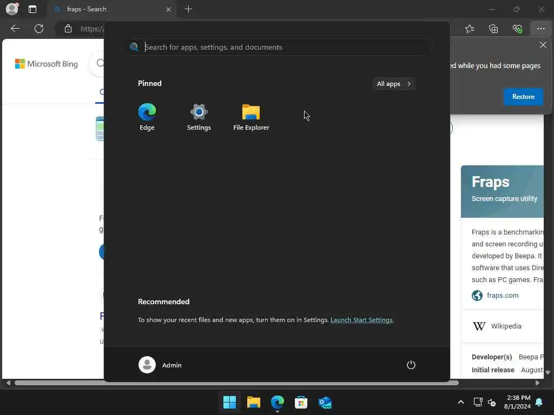Dismiss the restore pages popup
The width and height of the screenshot is (554, 415).
(x=543, y=45)
